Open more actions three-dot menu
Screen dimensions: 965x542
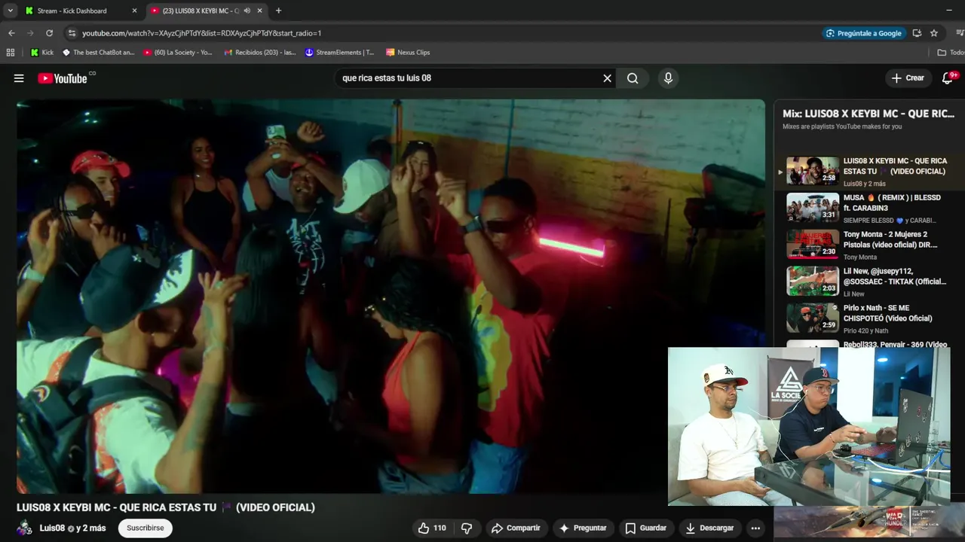[x=755, y=528]
